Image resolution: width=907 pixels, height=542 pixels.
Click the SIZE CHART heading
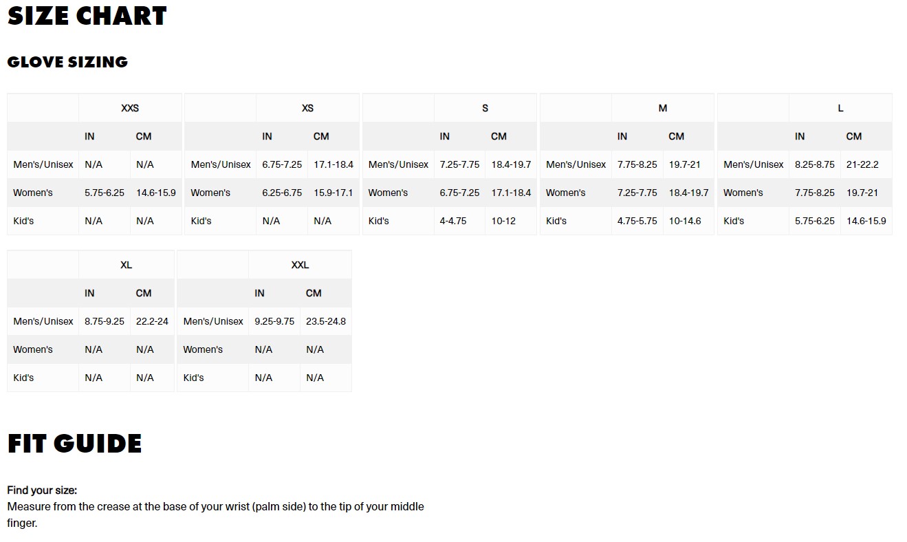(x=87, y=17)
